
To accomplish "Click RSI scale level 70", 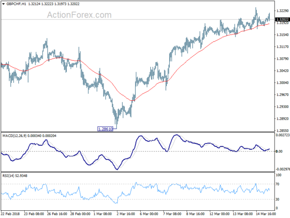I will (277, 184).
